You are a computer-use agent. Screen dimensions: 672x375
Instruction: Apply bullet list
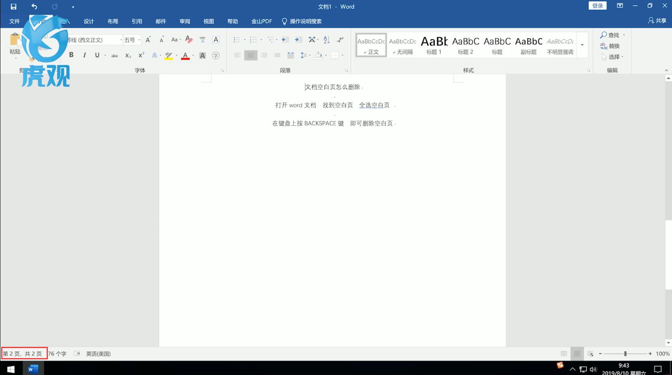[236, 39]
